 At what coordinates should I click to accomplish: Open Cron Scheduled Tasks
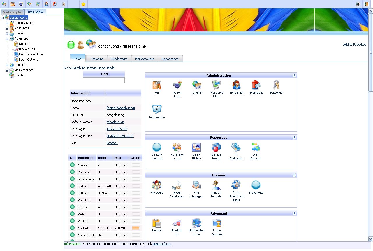click(x=236, y=185)
